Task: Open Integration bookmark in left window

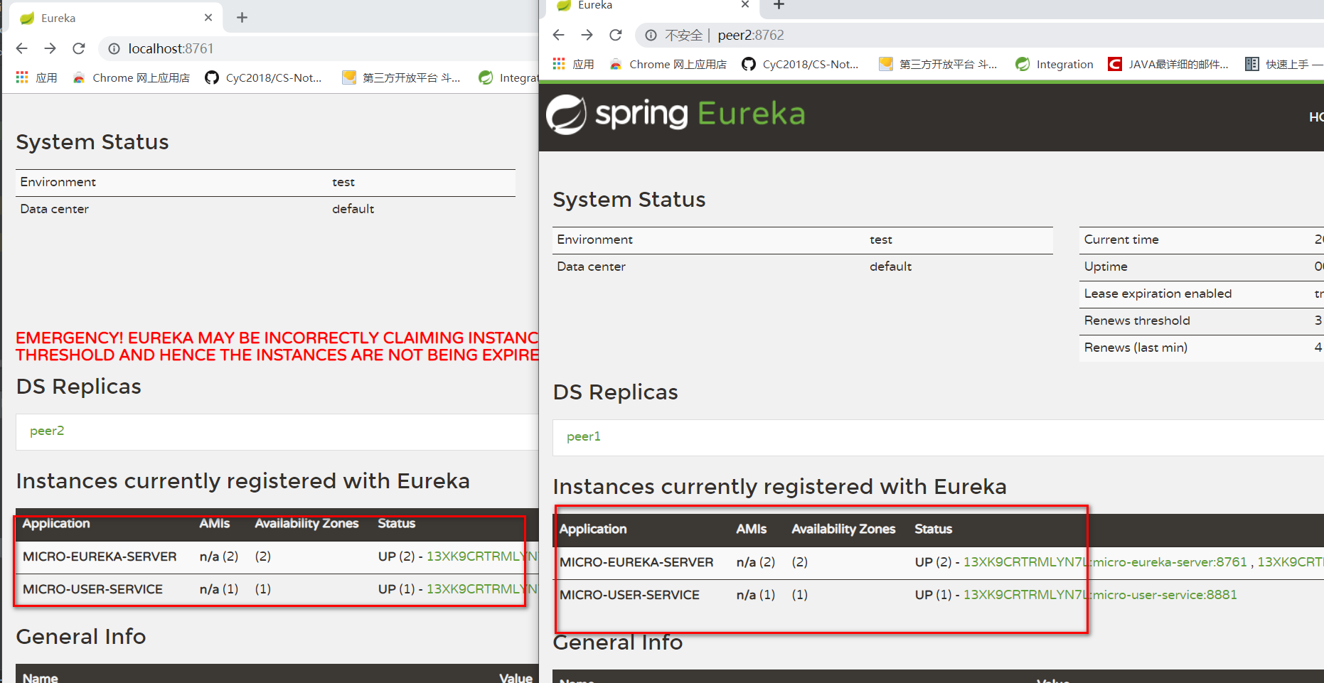Action: click(x=508, y=77)
